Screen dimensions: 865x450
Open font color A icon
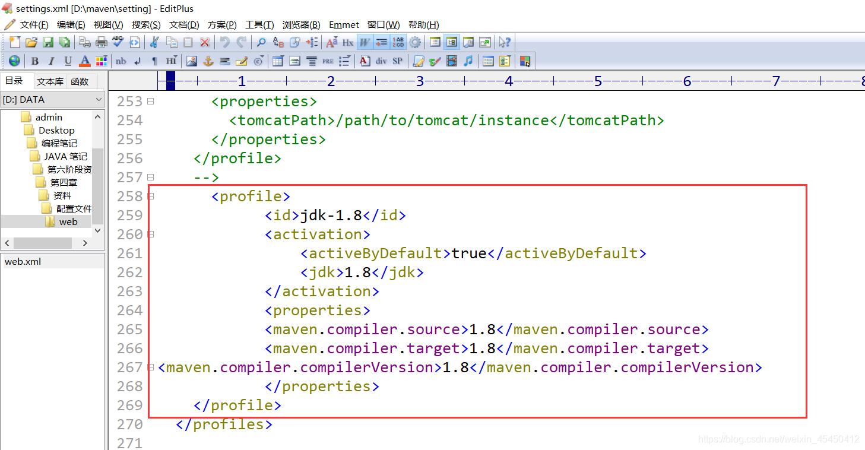pos(85,61)
